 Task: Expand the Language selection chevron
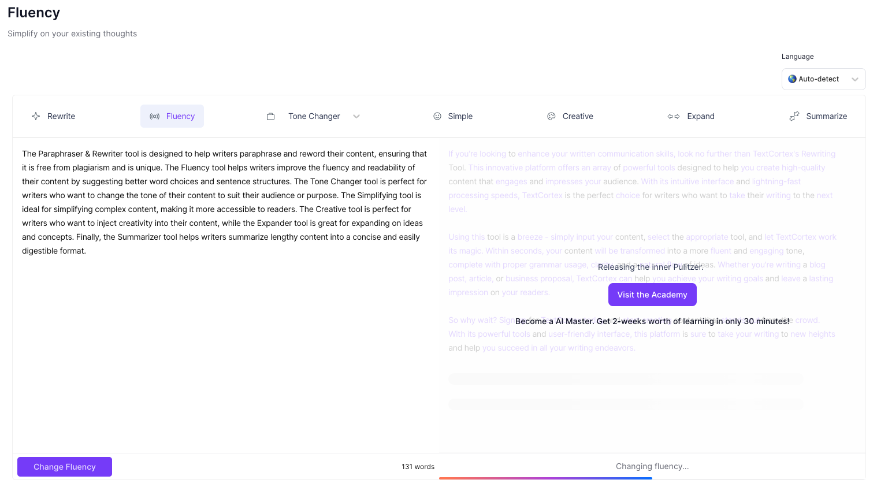[855, 79]
